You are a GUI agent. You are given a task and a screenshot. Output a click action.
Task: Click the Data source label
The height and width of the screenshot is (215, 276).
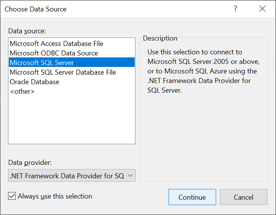(27, 31)
